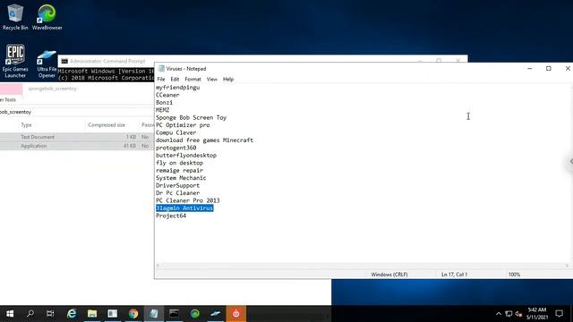Click the 'protogent360' line
573x322 pixels.
pyautogui.click(x=176, y=148)
